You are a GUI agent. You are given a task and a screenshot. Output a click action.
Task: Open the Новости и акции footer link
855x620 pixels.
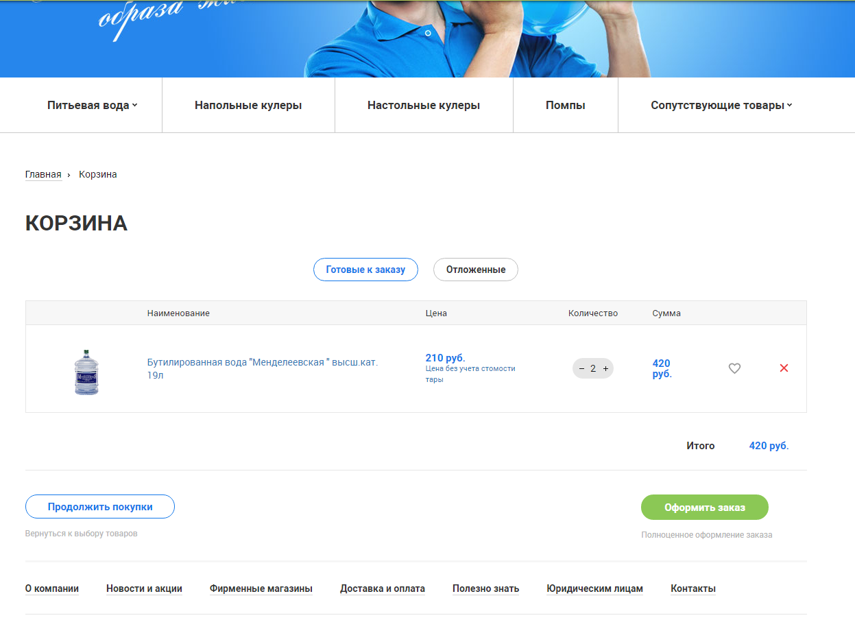[x=144, y=588]
